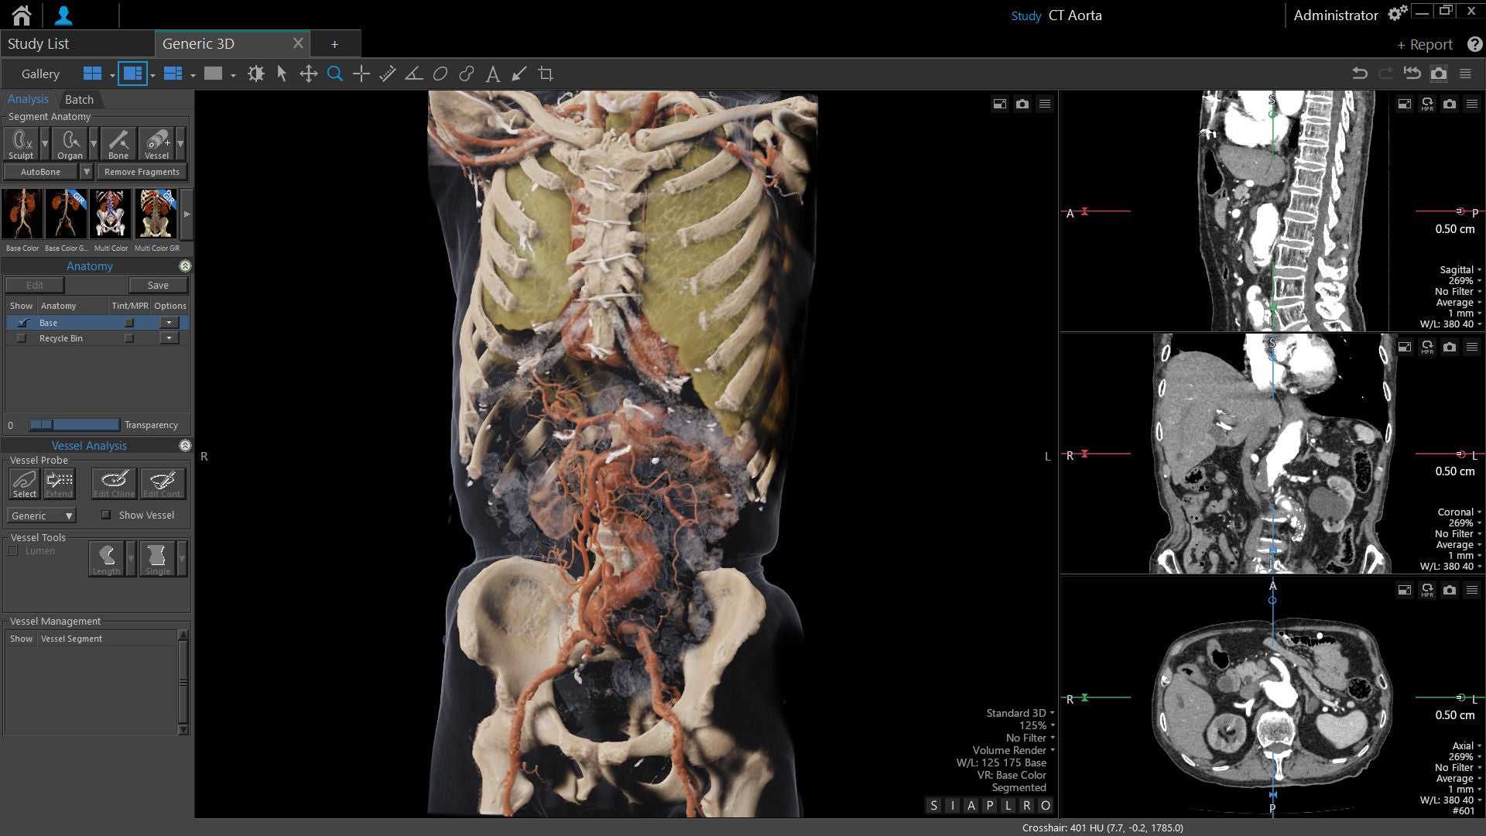This screenshot has height=836, width=1486.
Task: Click the Remove Fragments button
Action: 142,172
